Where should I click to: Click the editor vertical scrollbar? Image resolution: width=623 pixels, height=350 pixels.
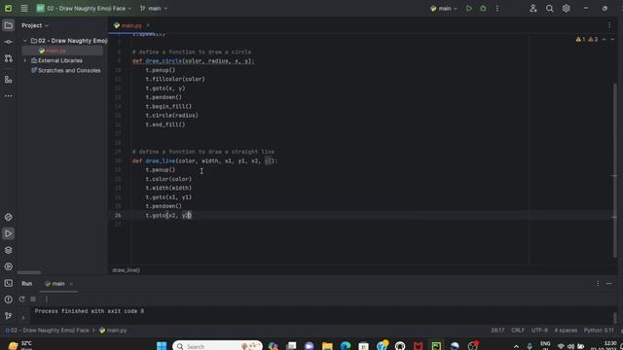pos(615,171)
